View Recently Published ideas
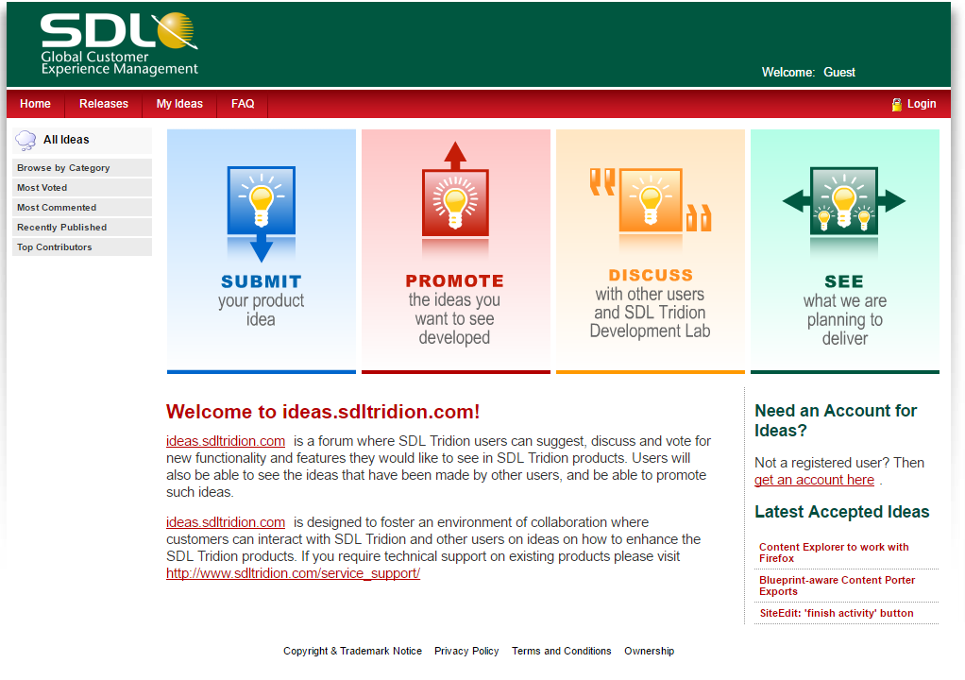Image resolution: width=965 pixels, height=680 pixels. tap(82, 227)
